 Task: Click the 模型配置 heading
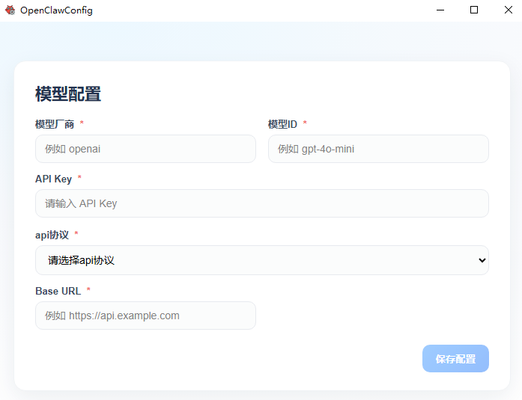[x=68, y=93]
